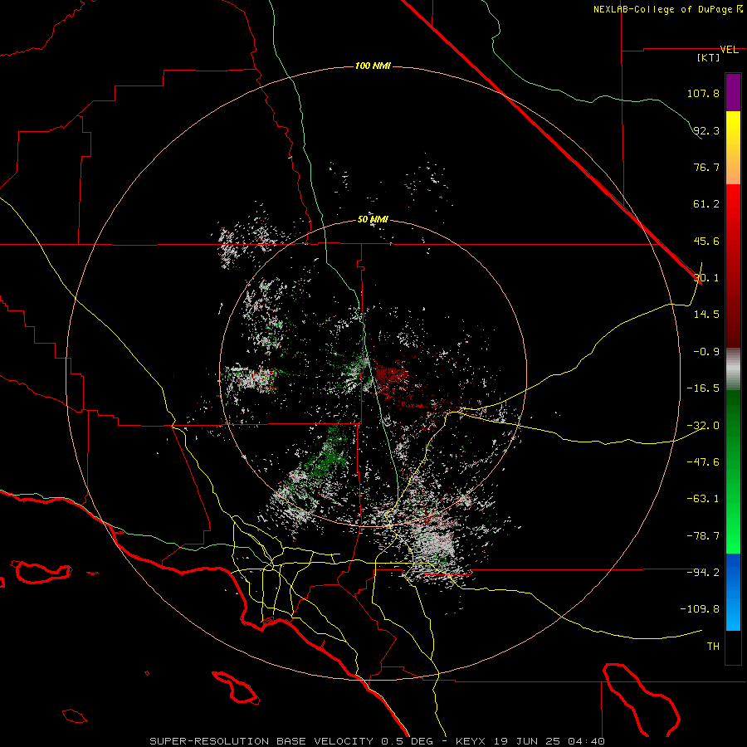The height and width of the screenshot is (747, 747).
Task: Click the 100 NMI range ring label
Action: pyautogui.click(x=373, y=66)
